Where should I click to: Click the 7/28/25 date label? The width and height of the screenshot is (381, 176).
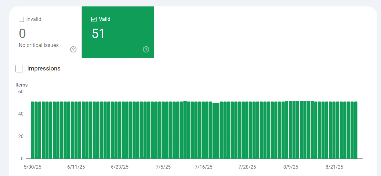click(x=247, y=167)
